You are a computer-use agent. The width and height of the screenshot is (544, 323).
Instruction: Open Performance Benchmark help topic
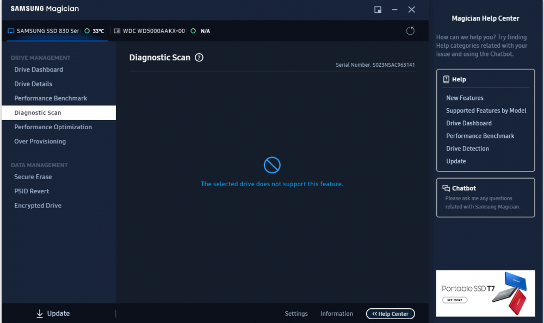[480, 136]
